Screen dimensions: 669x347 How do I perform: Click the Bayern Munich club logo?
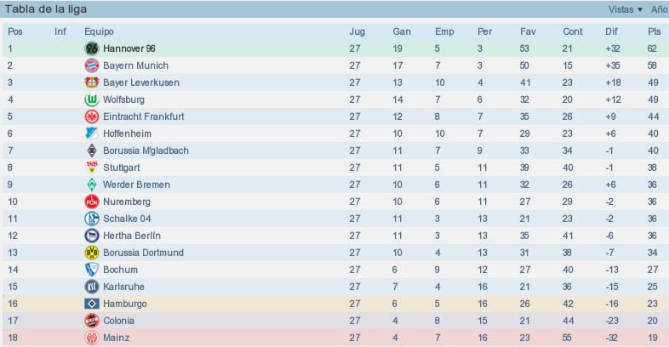coord(92,65)
